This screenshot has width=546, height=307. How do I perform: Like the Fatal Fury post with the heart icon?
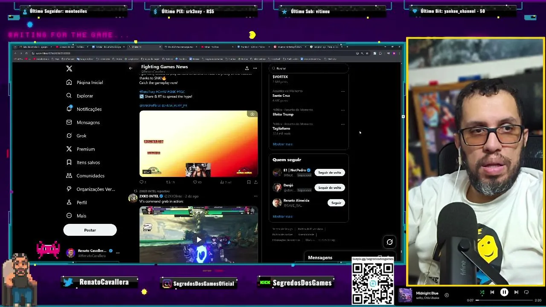(195, 182)
